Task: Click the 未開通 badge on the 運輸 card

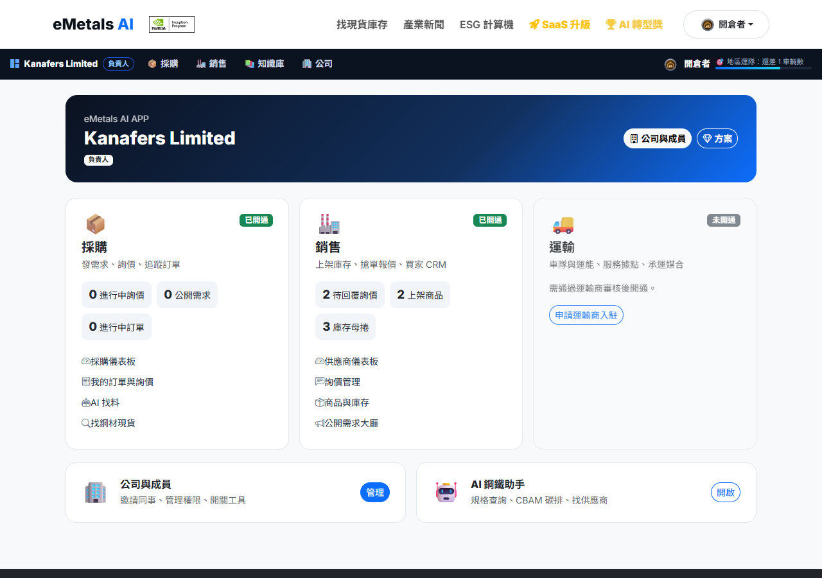Action: [724, 220]
